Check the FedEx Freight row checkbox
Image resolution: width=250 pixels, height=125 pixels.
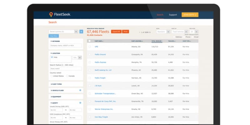[x=89, y=78]
